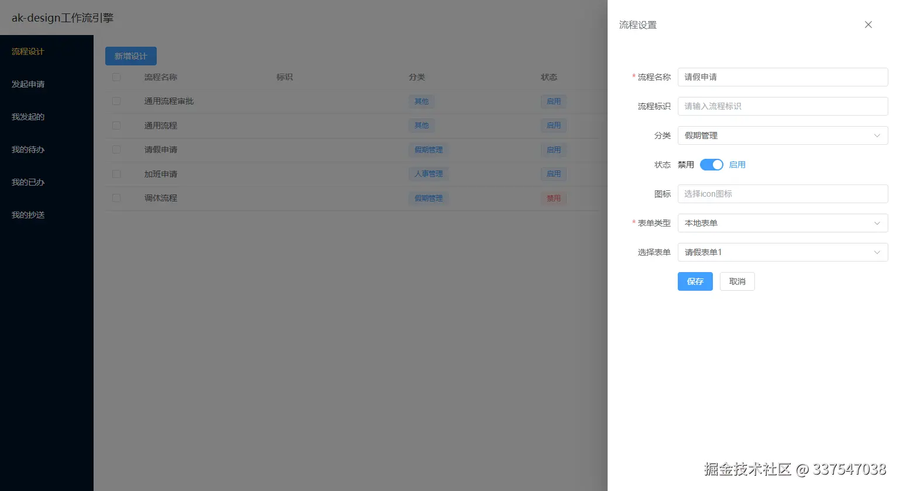The width and height of the screenshot is (900, 491).
Task: Click the 流程名称 input showing 请假申请
Action: (782, 76)
